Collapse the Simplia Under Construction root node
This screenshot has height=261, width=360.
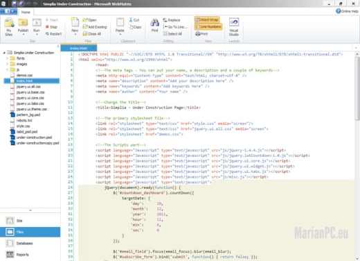4,53
